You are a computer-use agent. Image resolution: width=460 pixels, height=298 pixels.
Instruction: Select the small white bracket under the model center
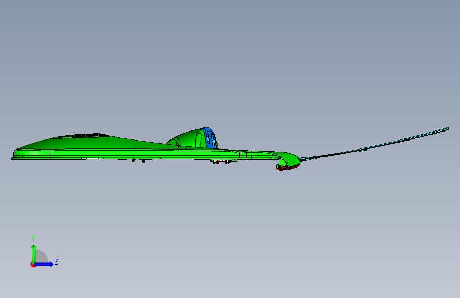(222, 161)
